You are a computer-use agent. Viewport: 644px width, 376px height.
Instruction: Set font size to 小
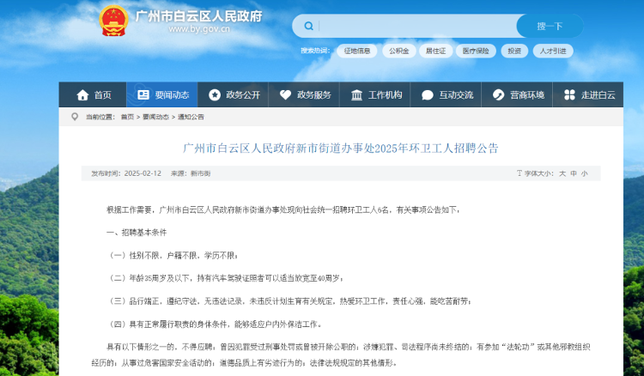[x=585, y=173]
